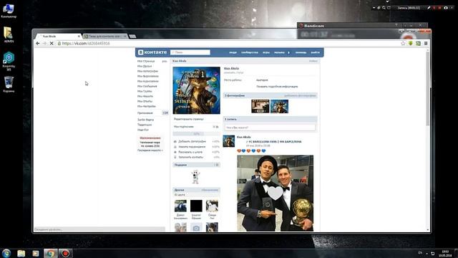
Task: Open "Мои Аудиозаписи" in the left menu
Action: coord(148,81)
